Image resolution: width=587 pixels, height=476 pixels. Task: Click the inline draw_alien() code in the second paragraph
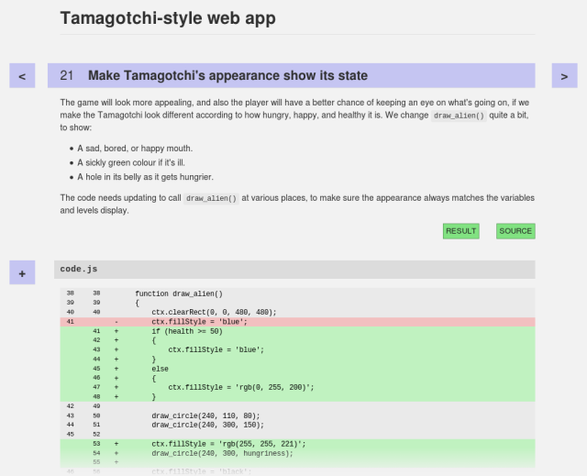click(x=211, y=198)
